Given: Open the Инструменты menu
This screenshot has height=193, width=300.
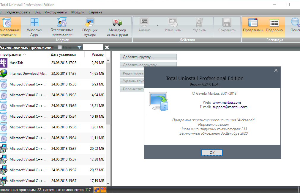Looking at the screenshot, I should [56, 12].
